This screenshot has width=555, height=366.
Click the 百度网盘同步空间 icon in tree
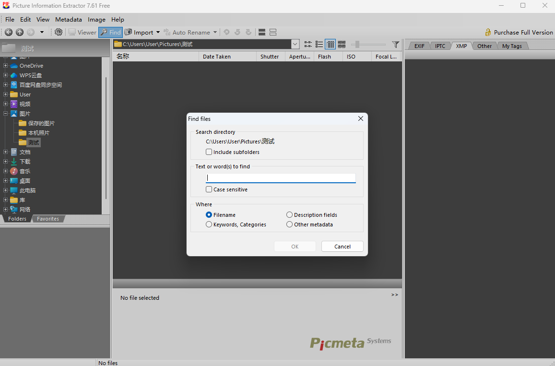[x=14, y=85]
